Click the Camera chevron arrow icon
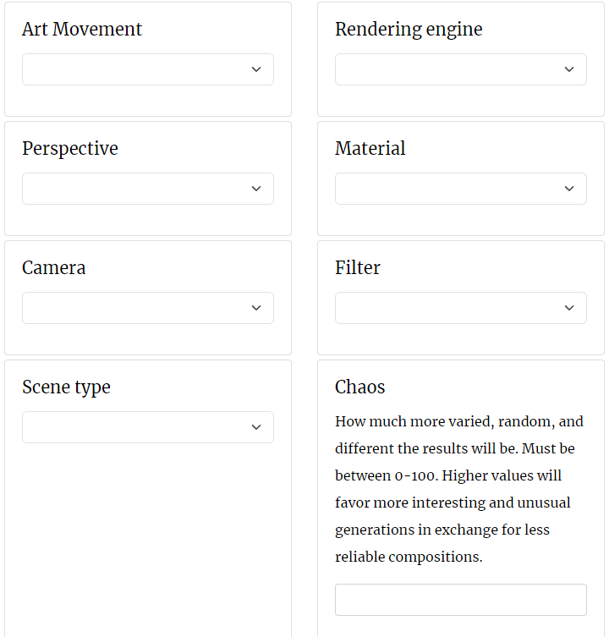The height and width of the screenshot is (637, 609). click(x=256, y=308)
